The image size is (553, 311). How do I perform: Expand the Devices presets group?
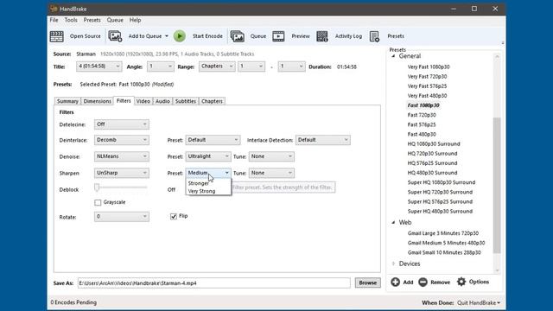(x=393, y=263)
